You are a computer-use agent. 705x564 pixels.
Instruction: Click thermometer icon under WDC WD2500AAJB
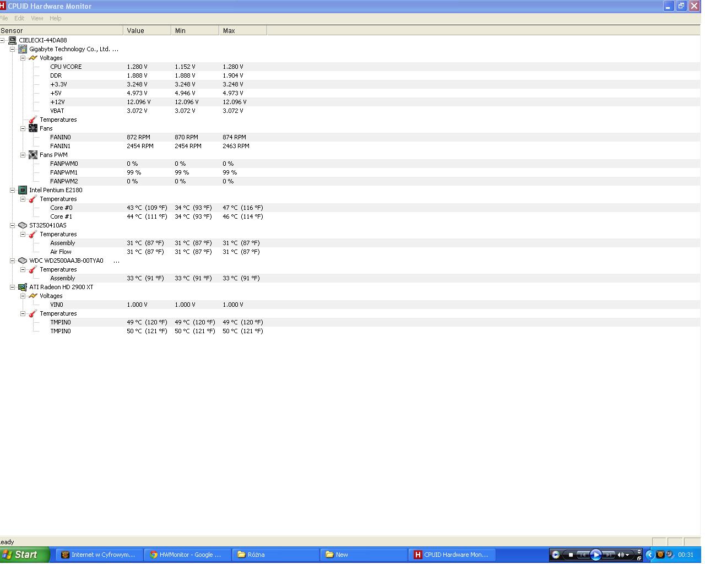pos(33,269)
